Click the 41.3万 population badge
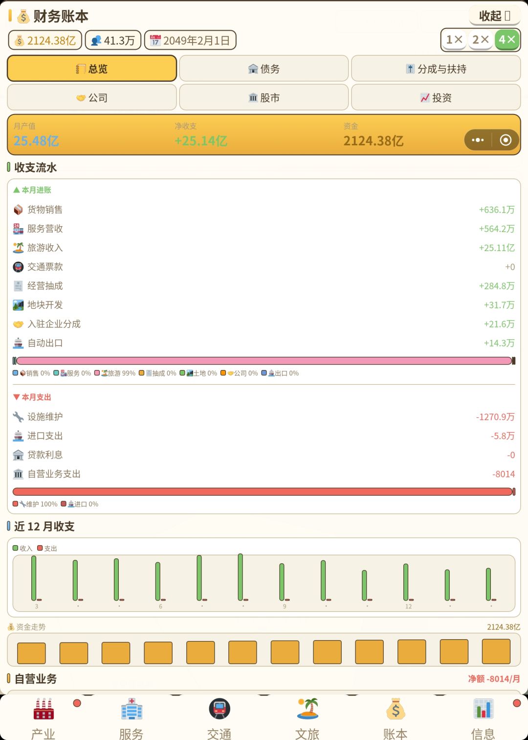The image size is (528, 740). [x=113, y=40]
